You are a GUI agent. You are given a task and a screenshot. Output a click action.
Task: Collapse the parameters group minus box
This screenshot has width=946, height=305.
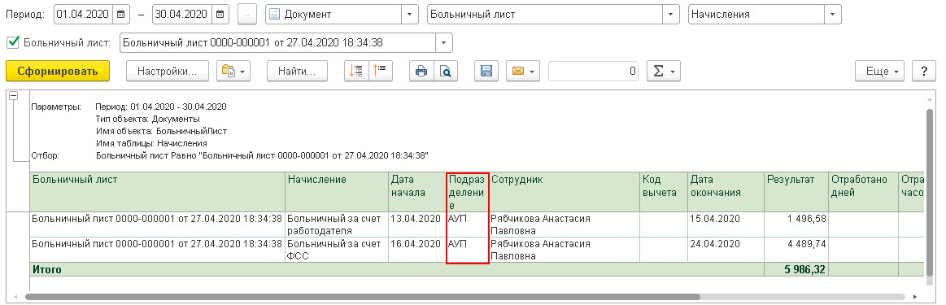coord(13,95)
